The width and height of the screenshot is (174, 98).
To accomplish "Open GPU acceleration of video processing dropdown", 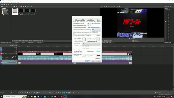I will click(94, 27).
